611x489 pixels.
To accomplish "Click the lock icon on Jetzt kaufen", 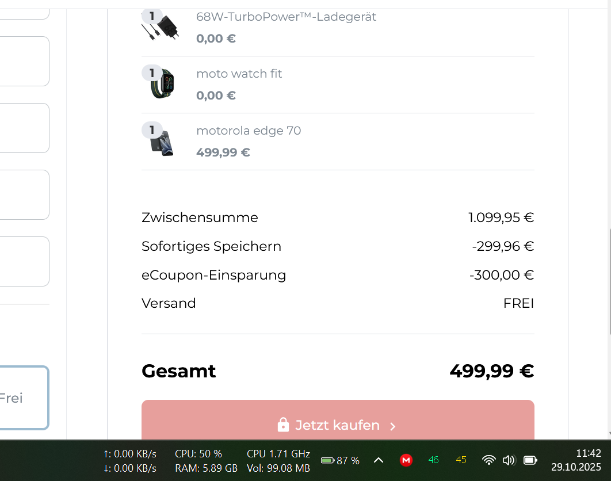I will [x=283, y=425].
